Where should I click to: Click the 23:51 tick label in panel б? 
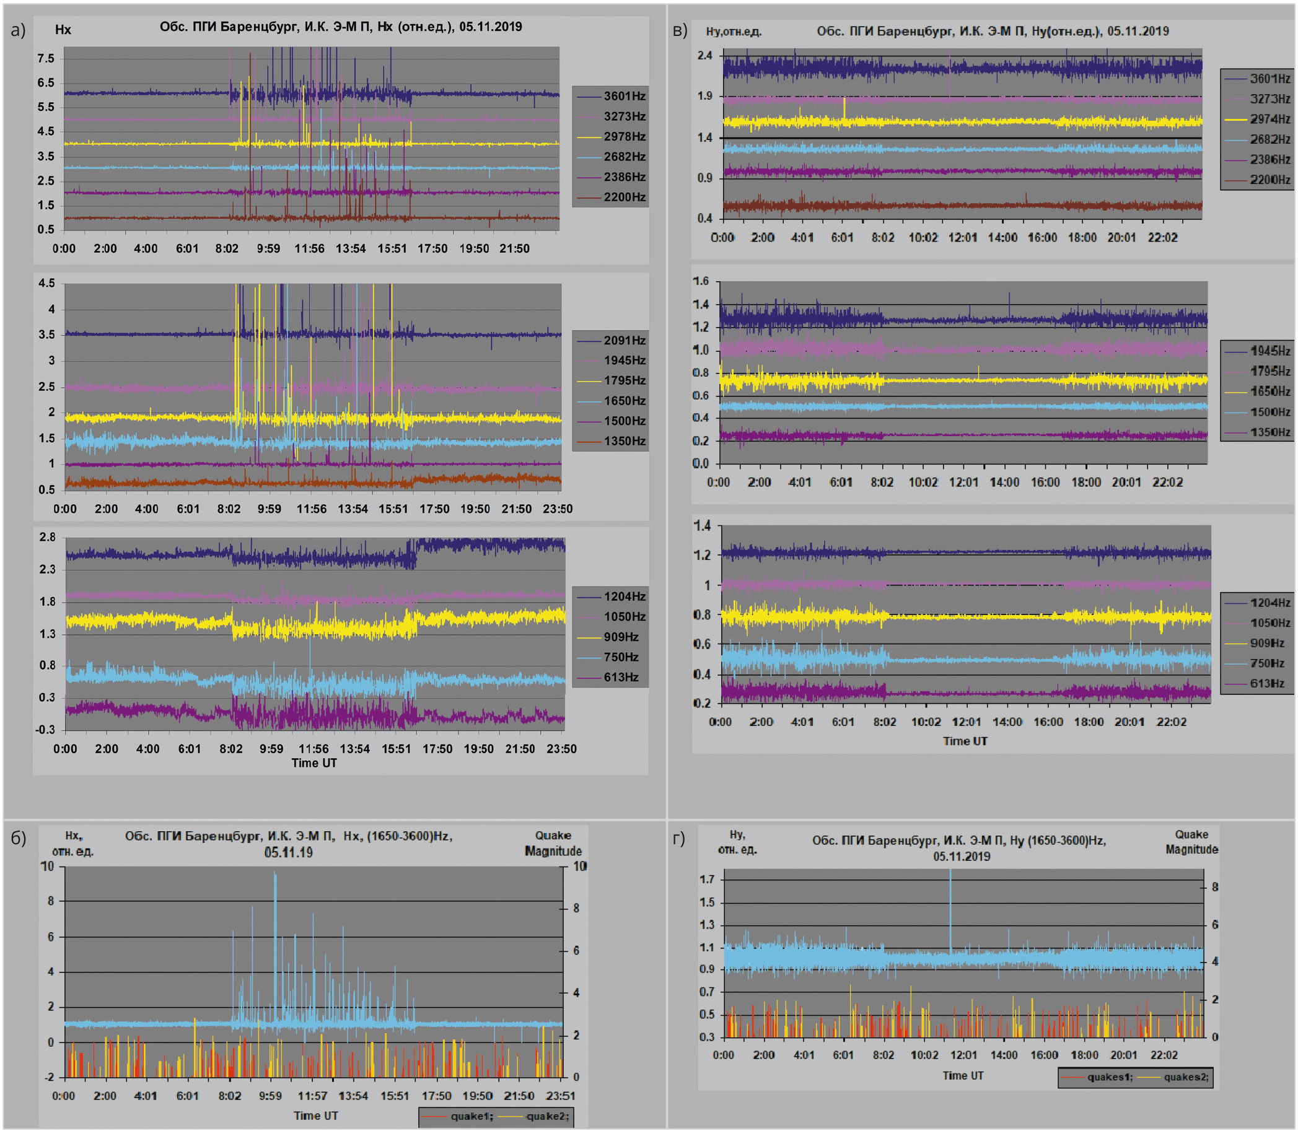pyautogui.click(x=560, y=1096)
